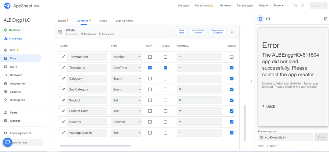This screenshot has height=152, width=329.
Task: Uncheck Label checkbox for Timestamp
Action: [x=166, y=68]
